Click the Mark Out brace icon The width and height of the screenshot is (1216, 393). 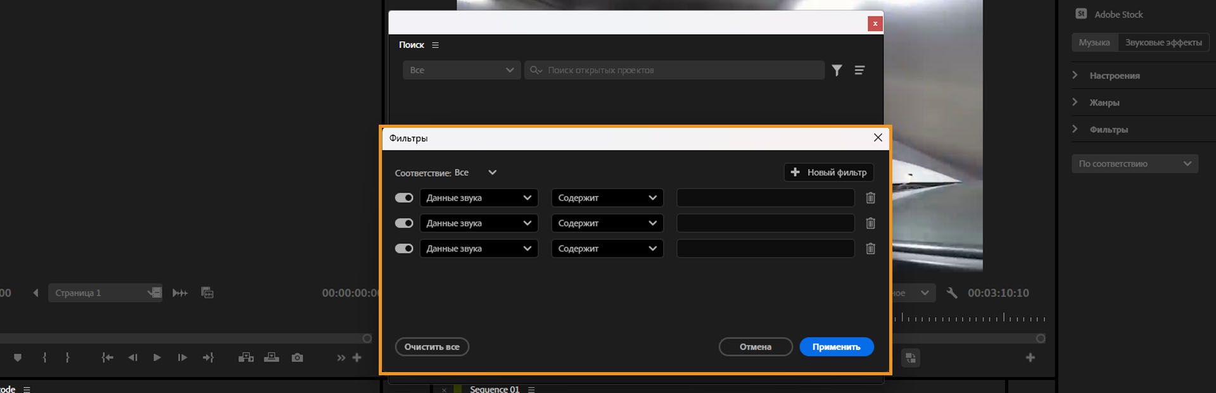67,358
